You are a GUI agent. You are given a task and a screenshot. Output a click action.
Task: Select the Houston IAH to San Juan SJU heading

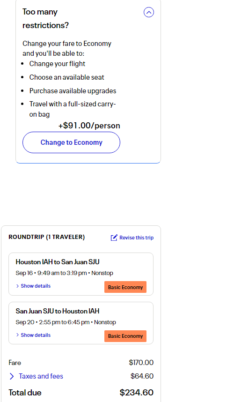click(x=58, y=262)
